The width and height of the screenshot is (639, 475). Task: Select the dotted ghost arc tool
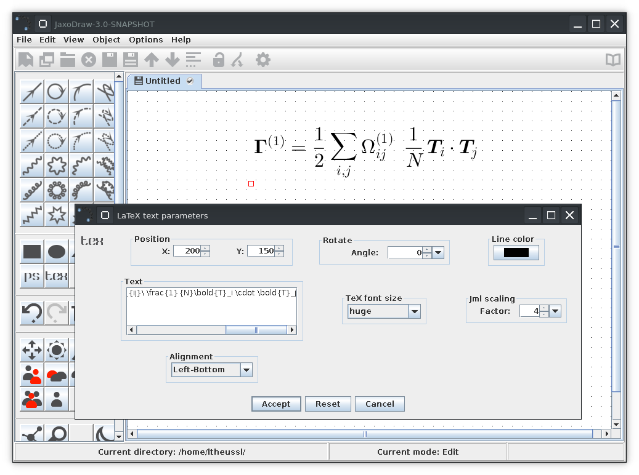[81, 141]
